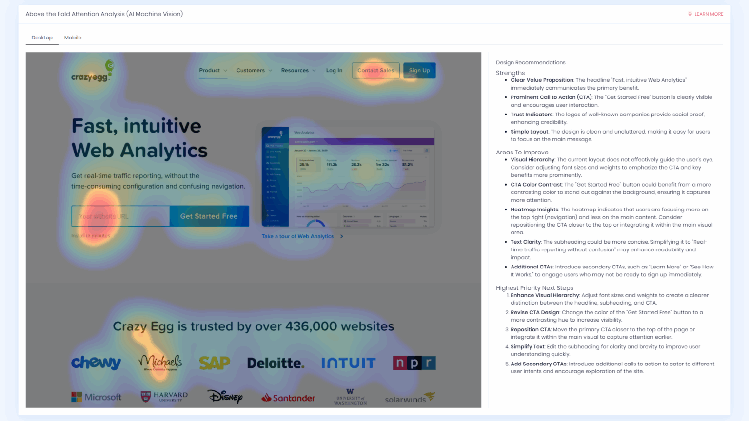Switch to the Mobile tab
The image size is (749, 421).
click(x=73, y=38)
